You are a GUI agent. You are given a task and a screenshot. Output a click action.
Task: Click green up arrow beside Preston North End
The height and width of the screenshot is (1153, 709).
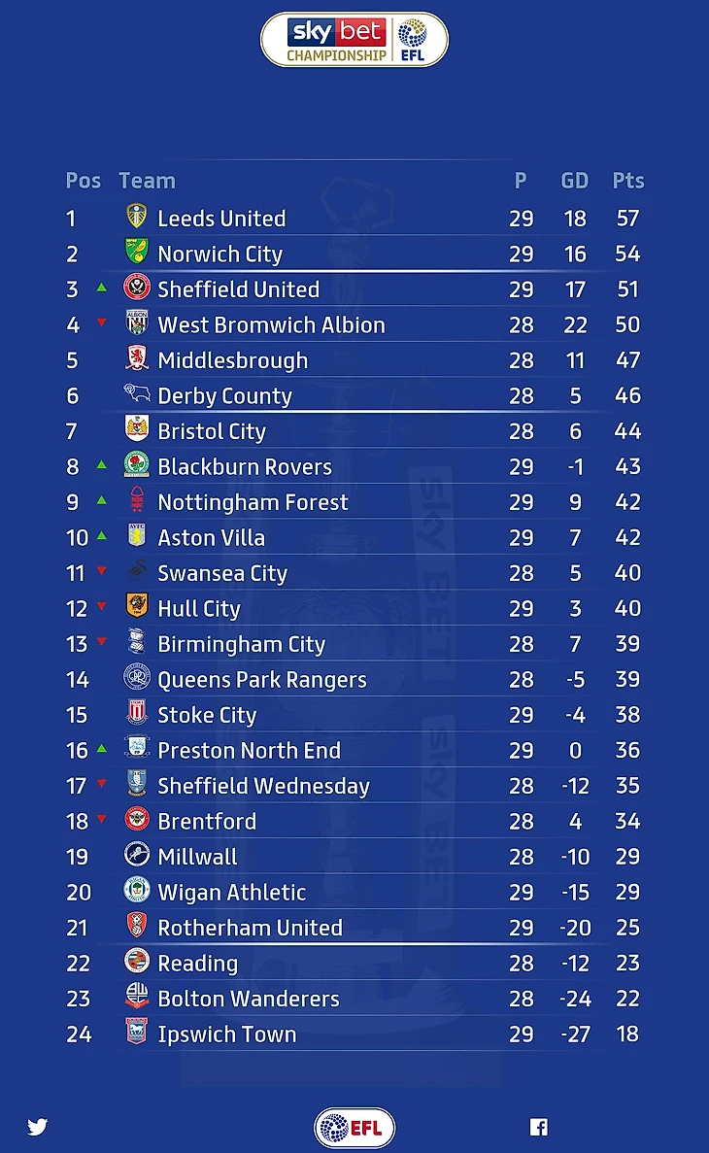tap(101, 749)
